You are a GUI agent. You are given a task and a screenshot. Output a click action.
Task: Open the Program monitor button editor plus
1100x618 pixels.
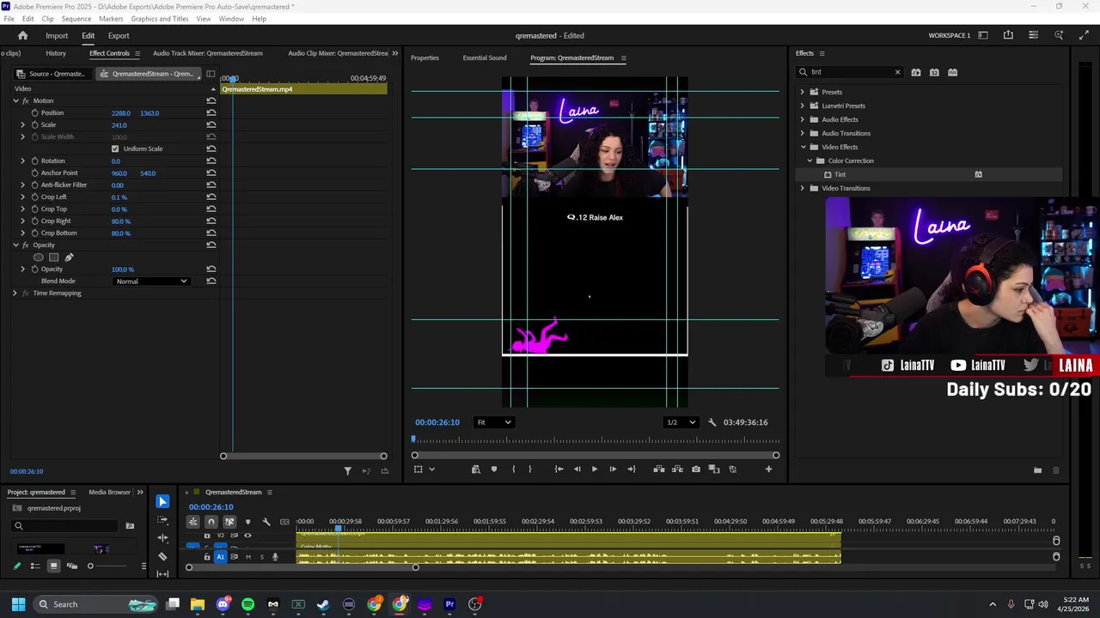tap(768, 469)
